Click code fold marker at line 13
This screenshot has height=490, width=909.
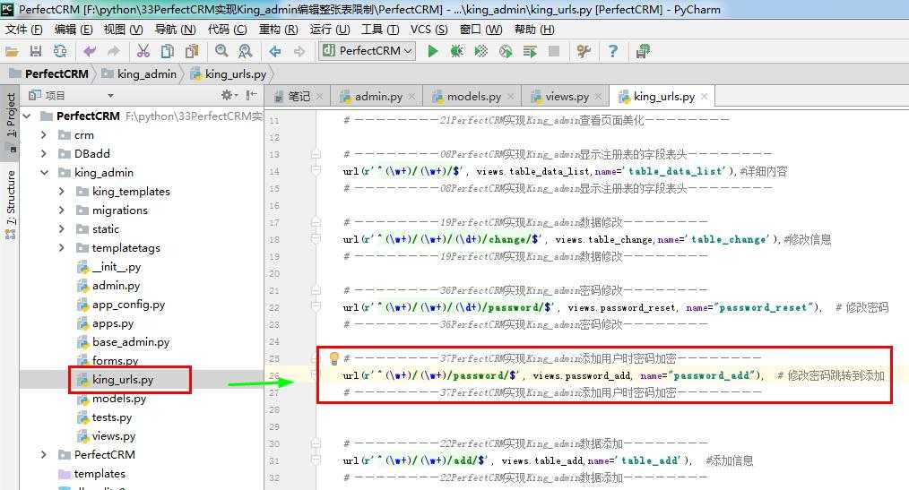(x=316, y=155)
